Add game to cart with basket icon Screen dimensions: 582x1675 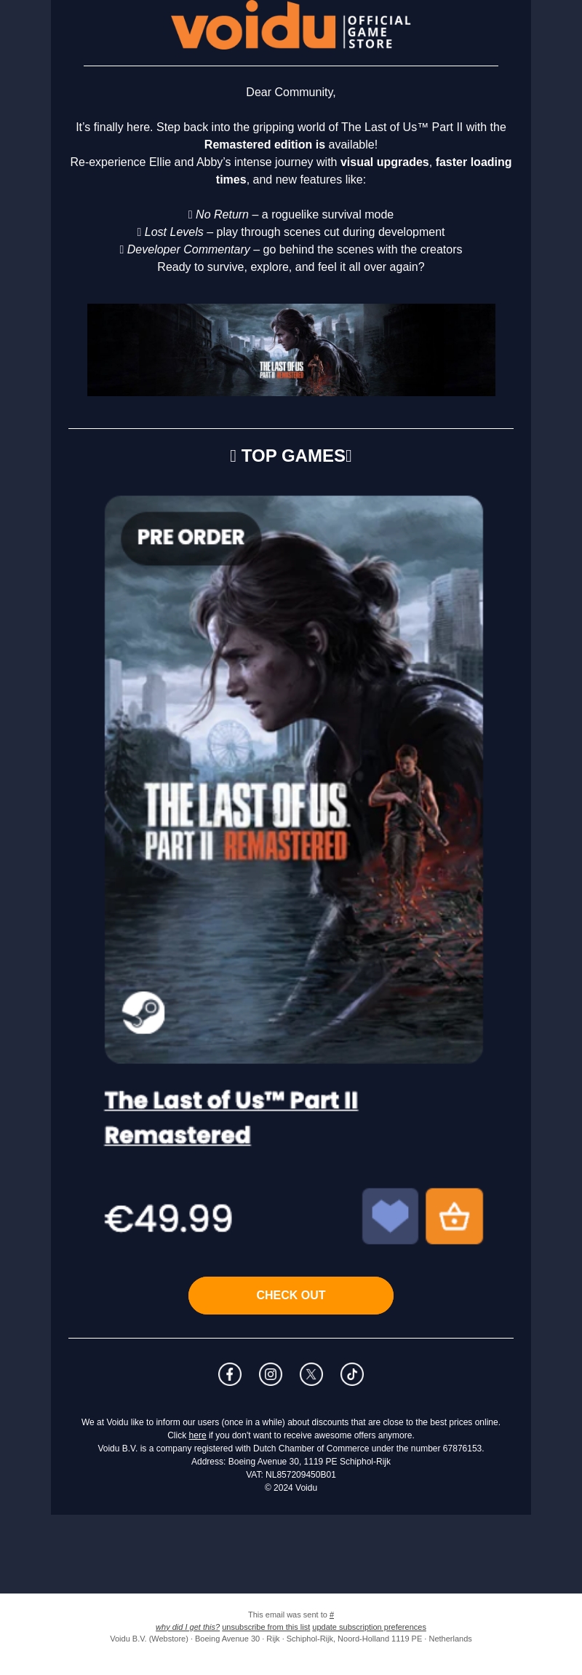pos(455,1216)
